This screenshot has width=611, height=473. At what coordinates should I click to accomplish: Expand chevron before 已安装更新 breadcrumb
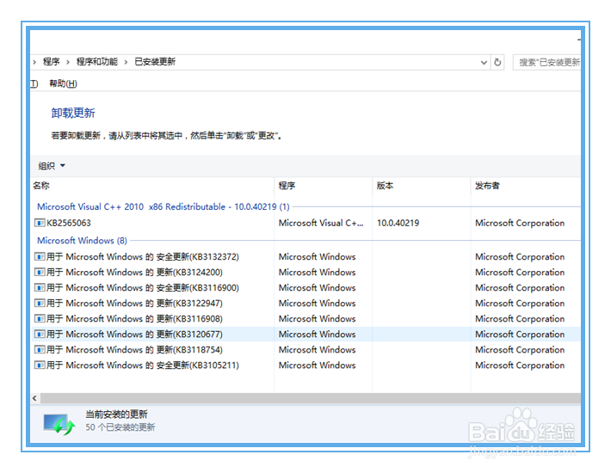point(126,62)
